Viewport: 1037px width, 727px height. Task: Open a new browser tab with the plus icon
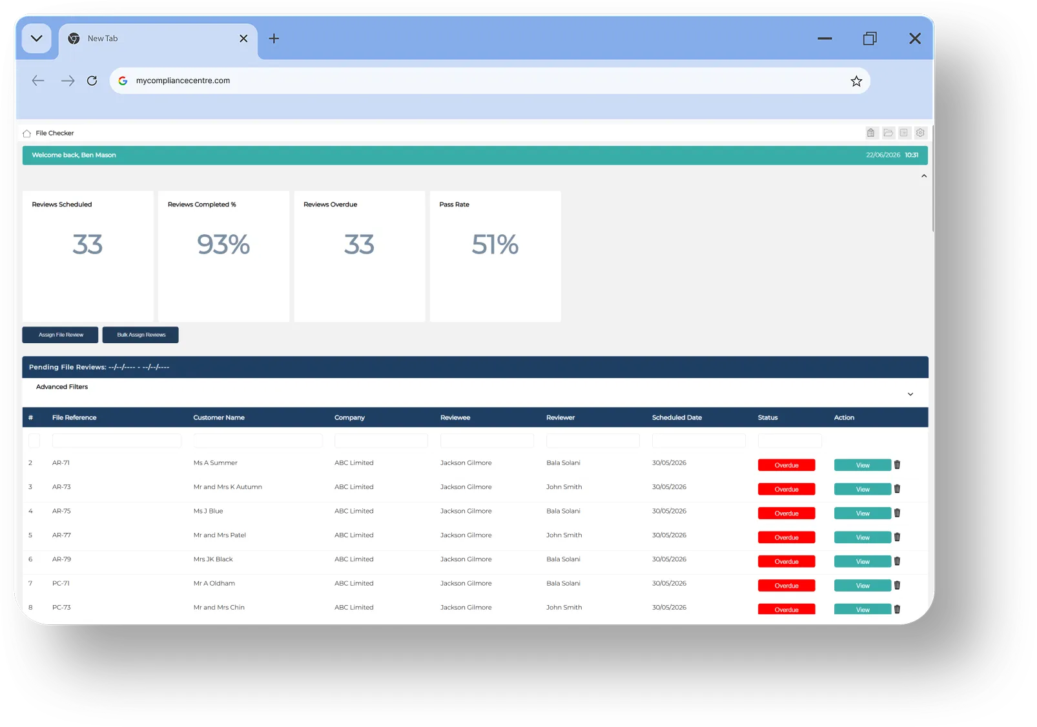click(x=274, y=39)
